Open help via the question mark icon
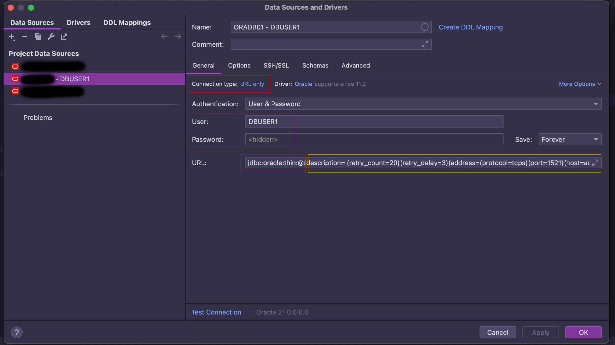 pos(17,332)
